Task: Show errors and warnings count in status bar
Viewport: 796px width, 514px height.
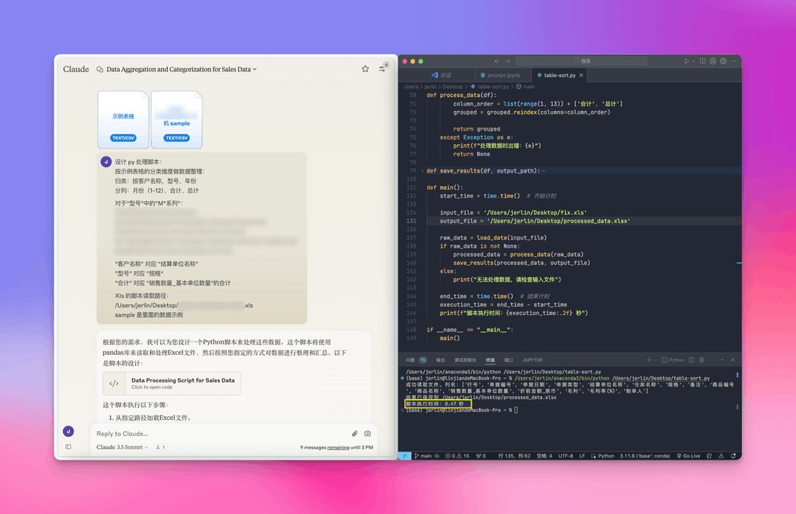Action: pos(457,456)
